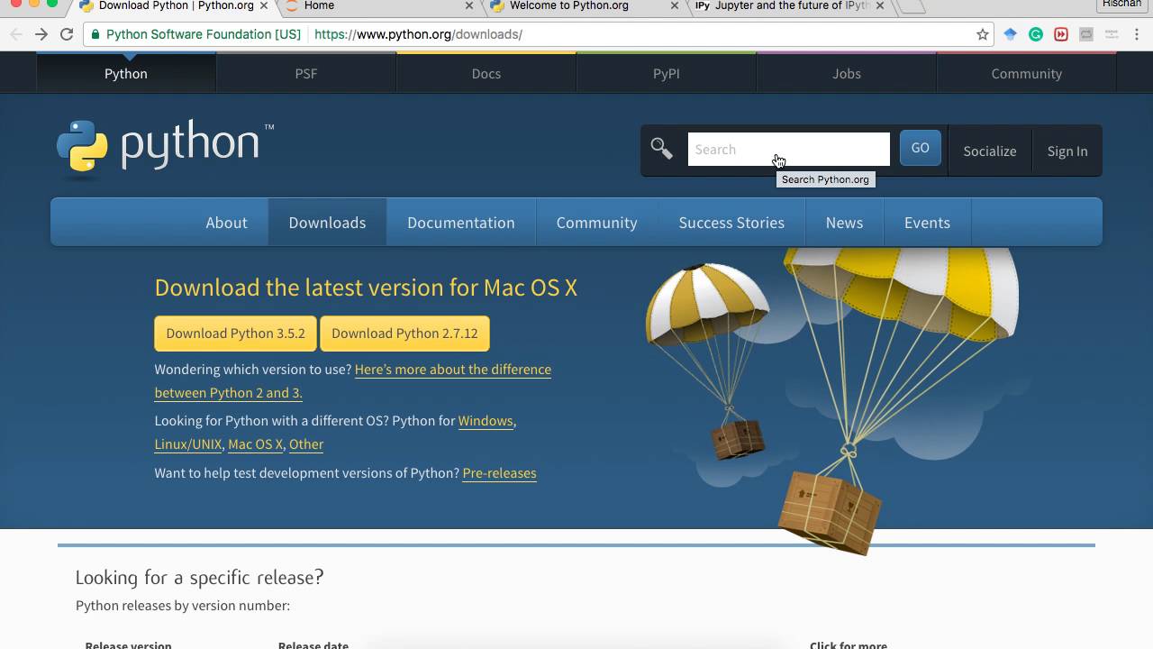This screenshot has height=649, width=1153.
Task: Open the Downloads main menu
Action: pos(327,223)
